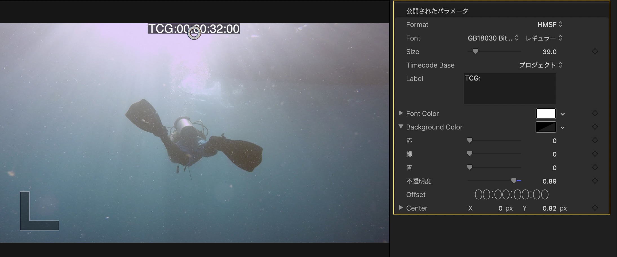Click the Background Color keyframe diamond icon
The height and width of the screenshot is (257, 617).
click(x=595, y=127)
